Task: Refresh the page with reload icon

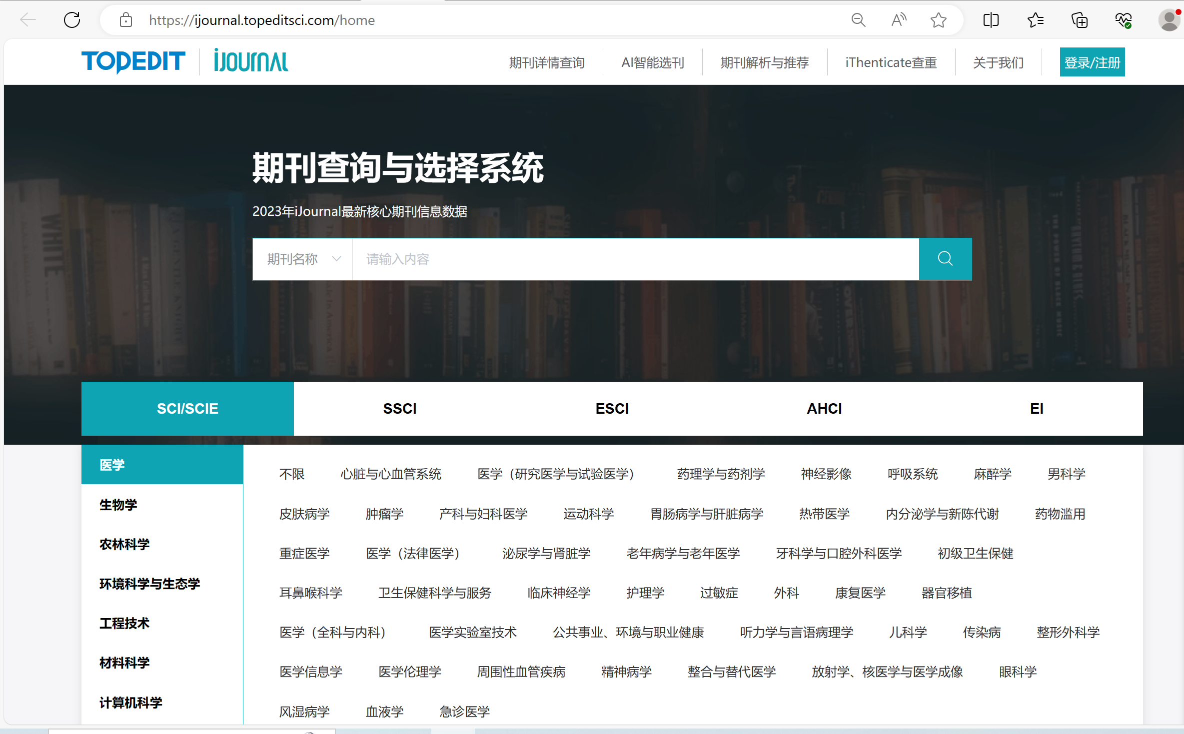Action: pos(72,20)
